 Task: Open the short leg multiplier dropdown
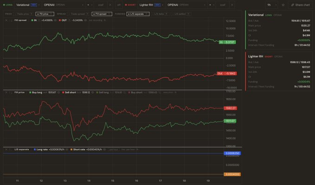[212, 5]
